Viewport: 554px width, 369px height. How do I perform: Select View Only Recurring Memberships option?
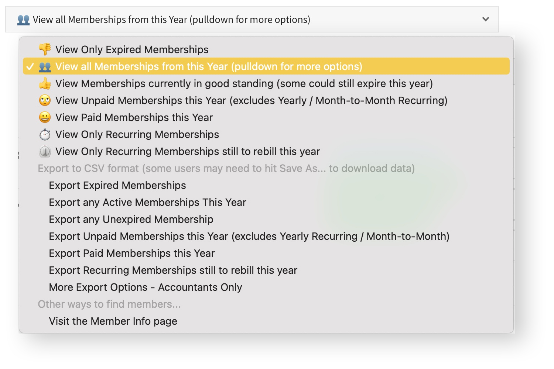click(x=137, y=134)
